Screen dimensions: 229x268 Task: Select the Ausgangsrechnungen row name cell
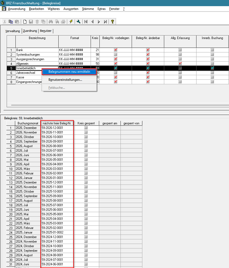point(37,59)
